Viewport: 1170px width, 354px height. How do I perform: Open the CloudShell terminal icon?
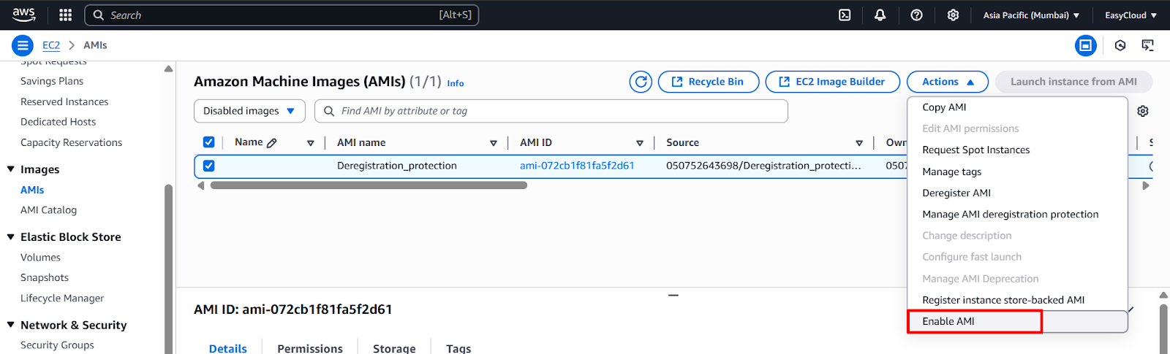point(845,15)
